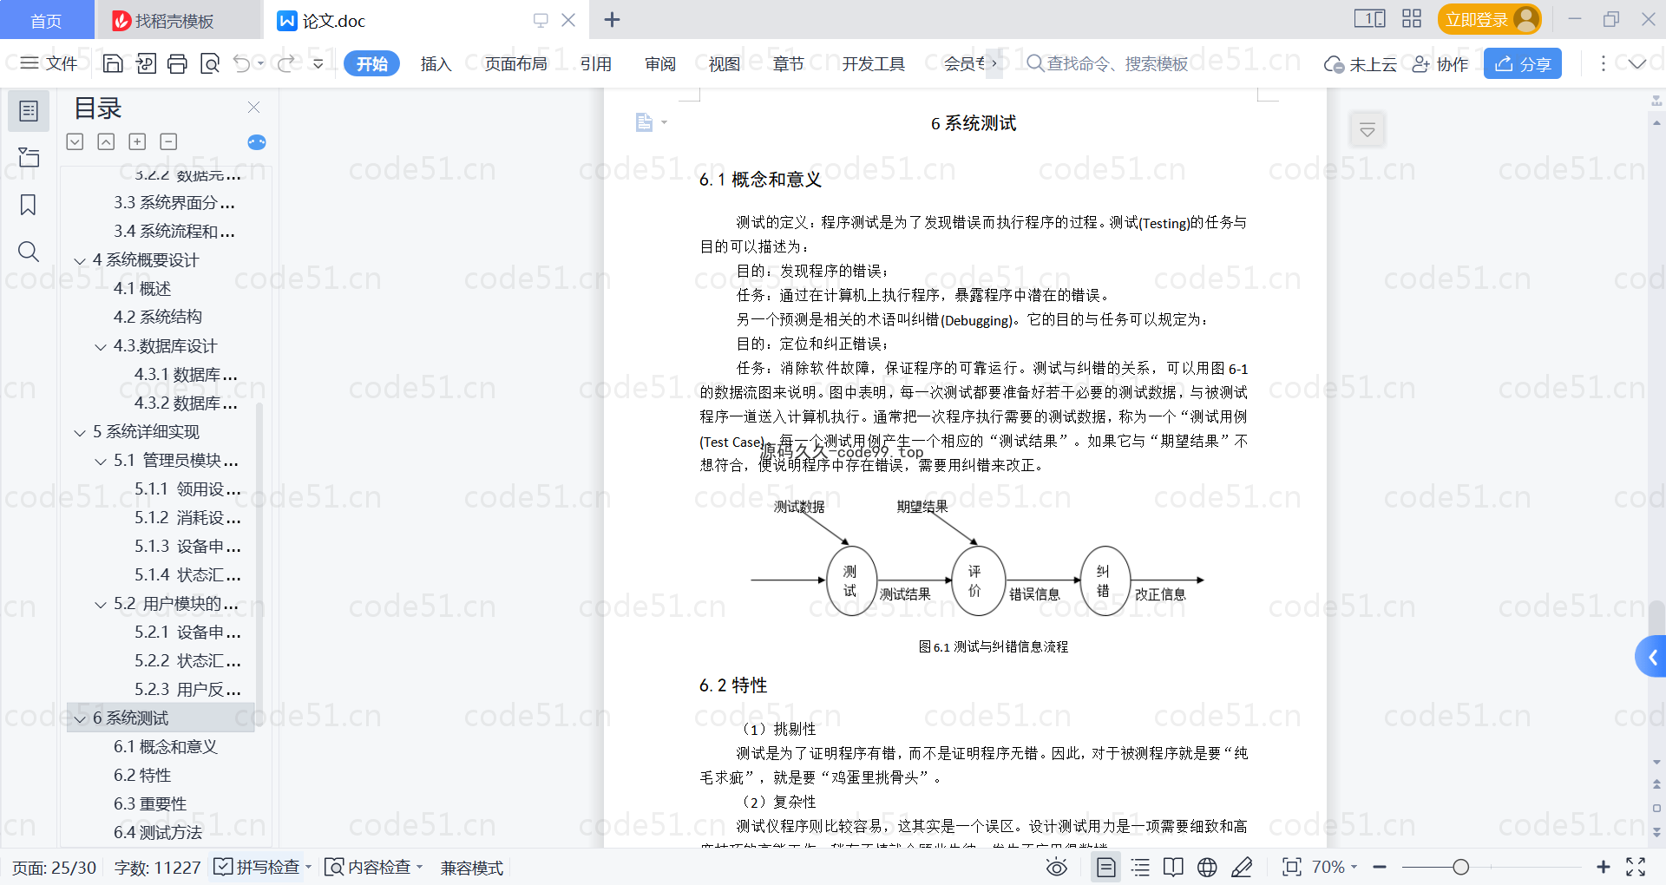The height and width of the screenshot is (885, 1666).
Task: Click the 未上云 cloud status button
Action: point(1361,63)
